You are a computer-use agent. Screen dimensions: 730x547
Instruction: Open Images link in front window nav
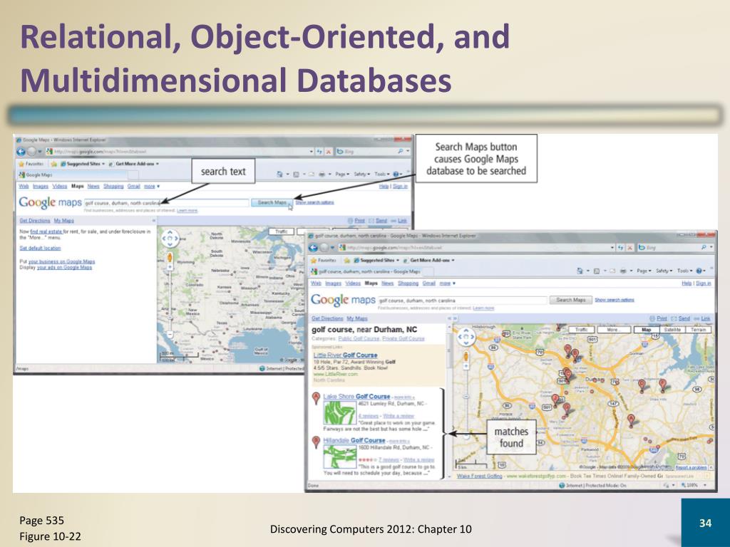point(334,283)
